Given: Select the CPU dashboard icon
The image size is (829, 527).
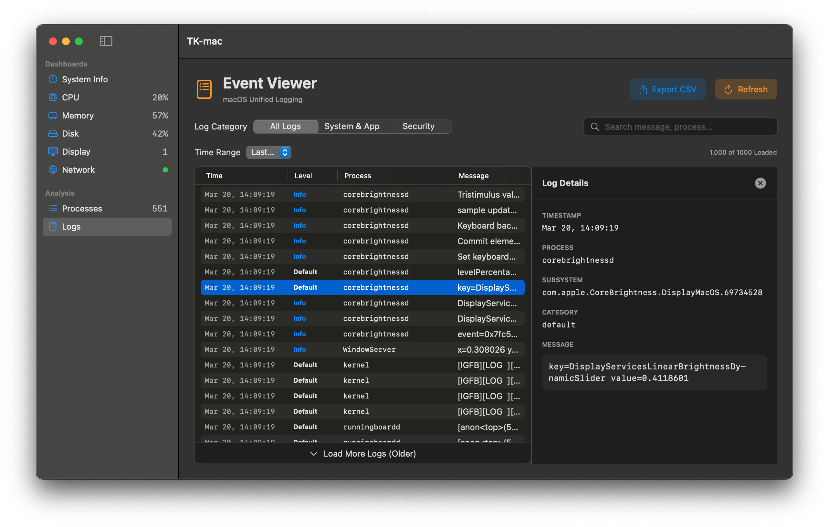Looking at the screenshot, I should click(53, 97).
